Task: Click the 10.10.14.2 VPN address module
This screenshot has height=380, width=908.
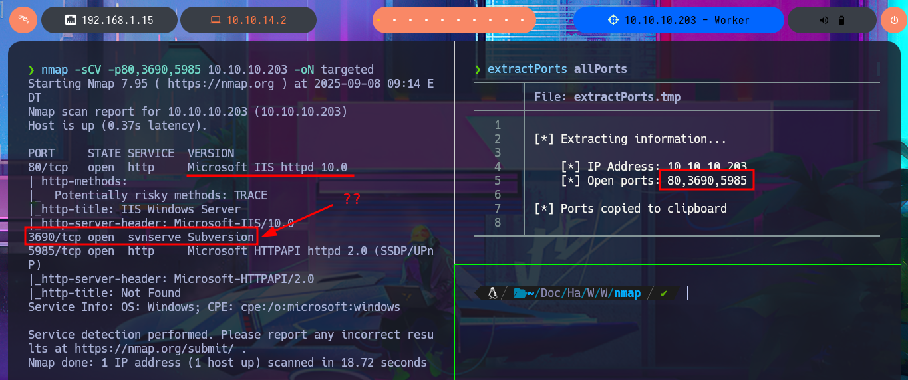Action: (256, 20)
